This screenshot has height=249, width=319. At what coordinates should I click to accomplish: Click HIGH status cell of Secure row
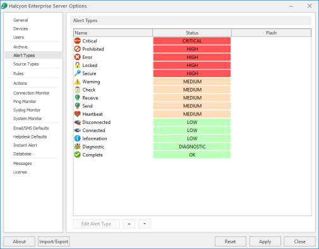click(x=192, y=73)
